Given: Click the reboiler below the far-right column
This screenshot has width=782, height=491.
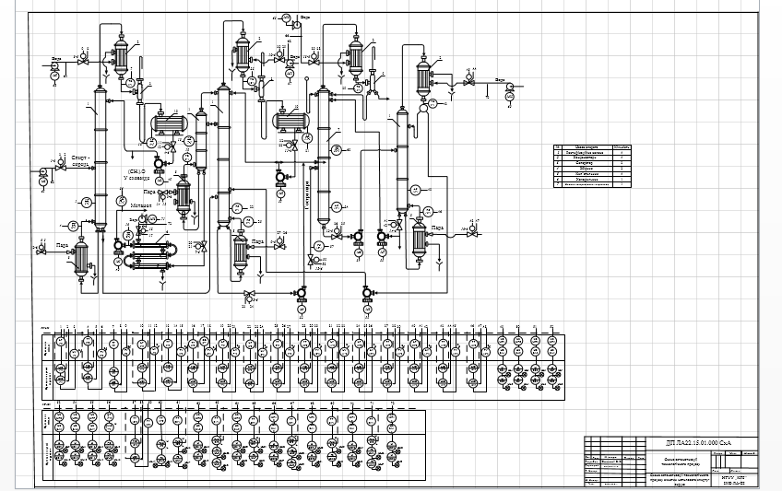Looking at the screenshot, I should click(x=420, y=238).
